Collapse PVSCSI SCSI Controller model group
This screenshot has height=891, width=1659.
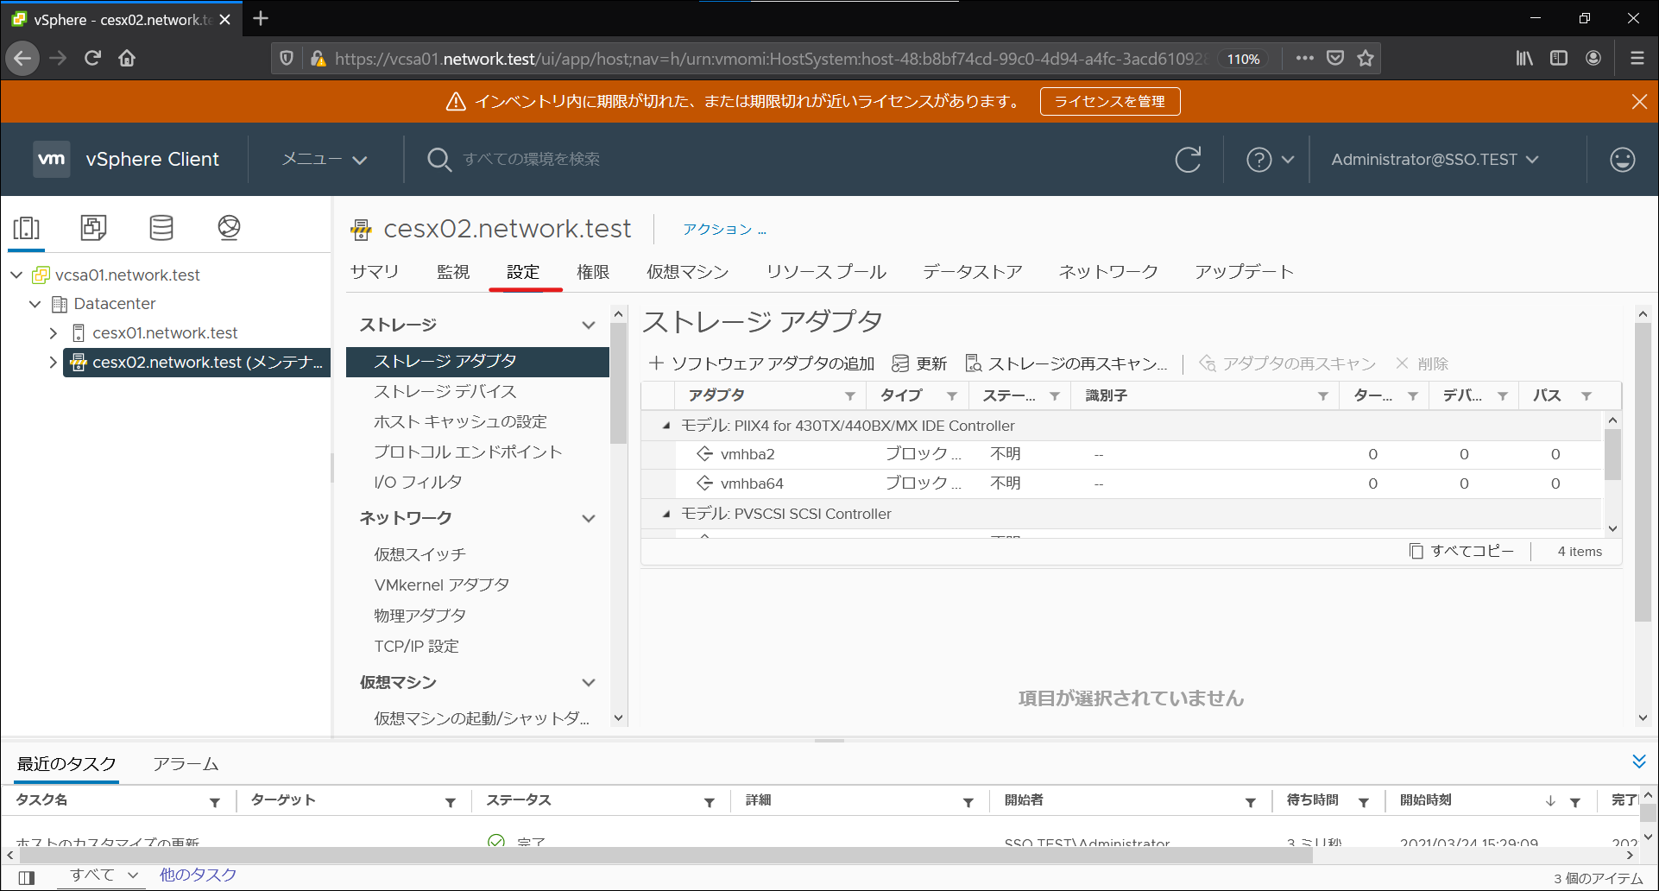pyautogui.click(x=665, y=514)
